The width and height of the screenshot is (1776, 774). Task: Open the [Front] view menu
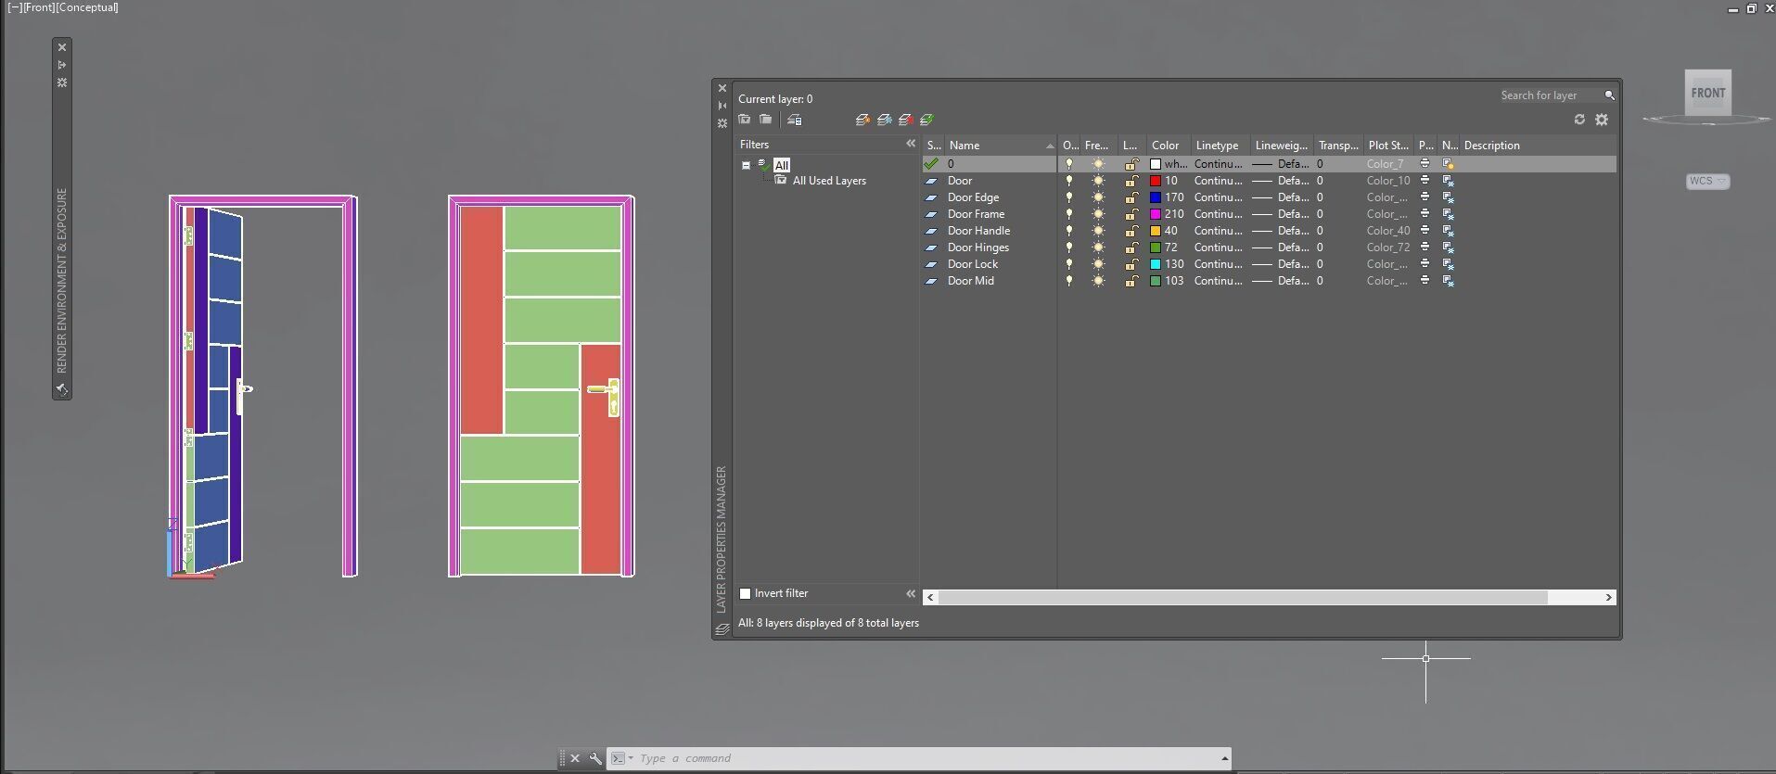click(x=41, y=7)
